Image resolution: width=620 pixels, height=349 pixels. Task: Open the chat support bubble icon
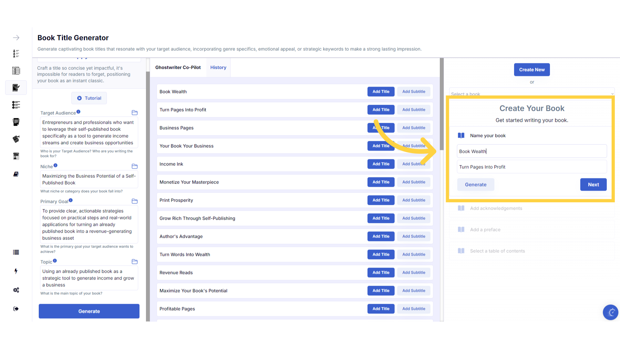point(610,312)
